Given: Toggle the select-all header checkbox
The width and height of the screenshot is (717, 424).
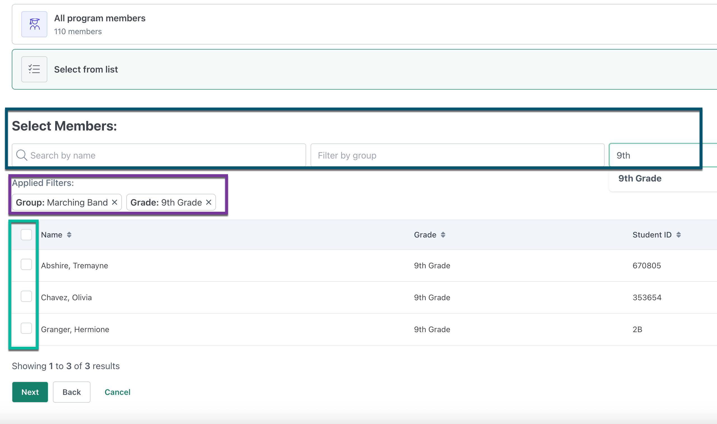Looking at the screenshot, I should pyautogui.click(x=26, y=235).
